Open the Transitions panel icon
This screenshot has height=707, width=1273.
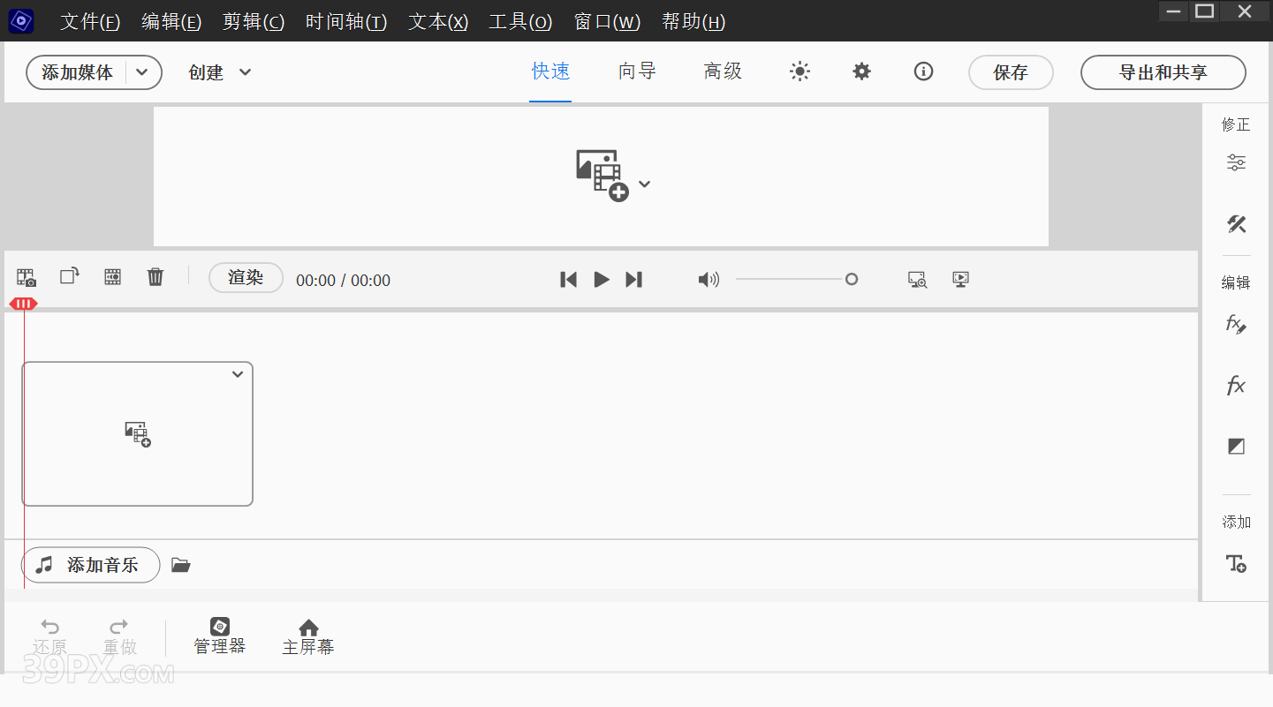coord(1236,447)
